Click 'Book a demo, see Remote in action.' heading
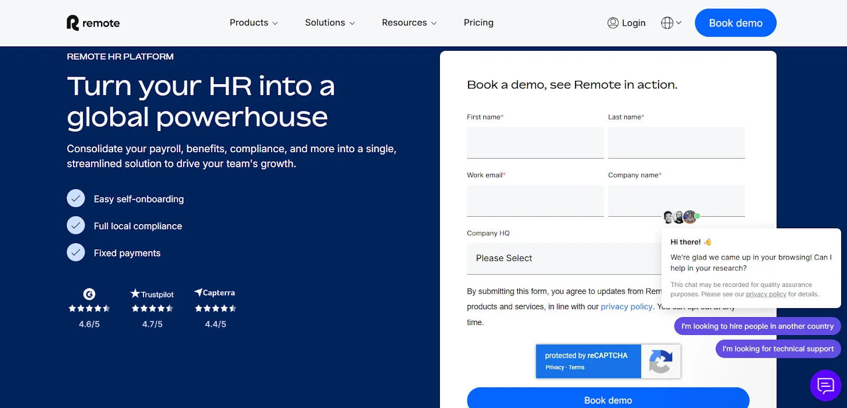Image resolution: width=847 pixels, height=408 pixels. tap(572, 85)
